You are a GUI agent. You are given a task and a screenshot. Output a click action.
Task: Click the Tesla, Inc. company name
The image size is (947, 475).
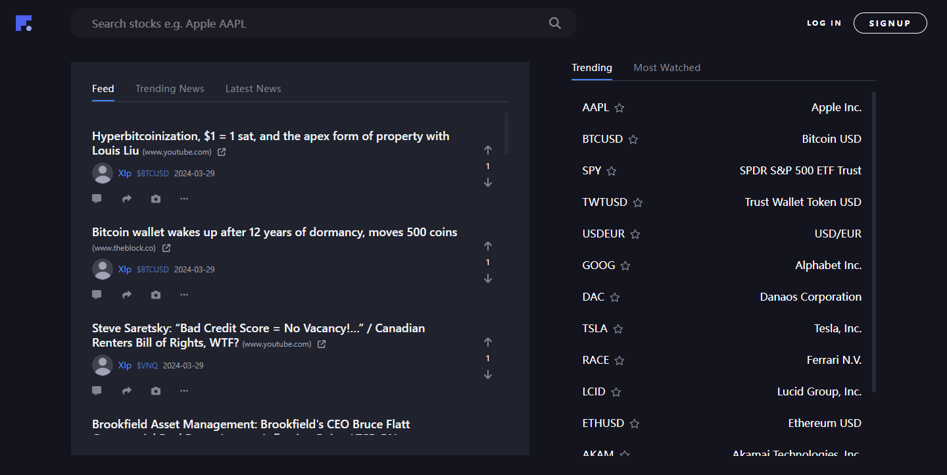tap(838, 329)
